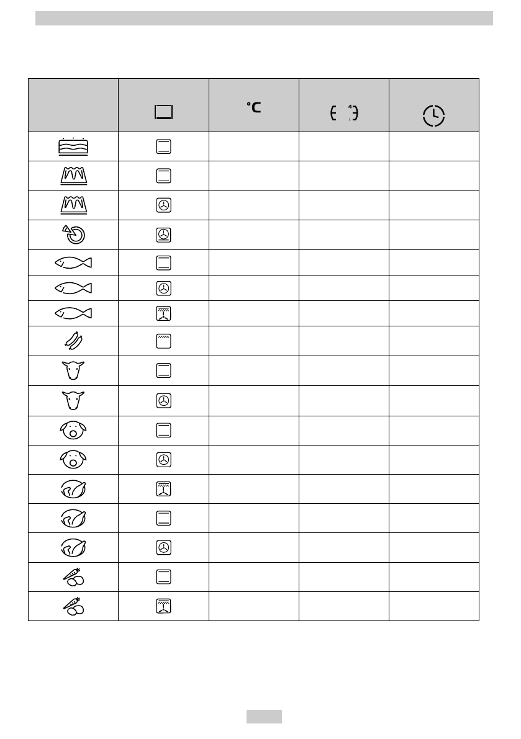Click the empty time cell in sausages row
Image resolution: width=521 pixels, height=739 pixels.
(433, 341)
